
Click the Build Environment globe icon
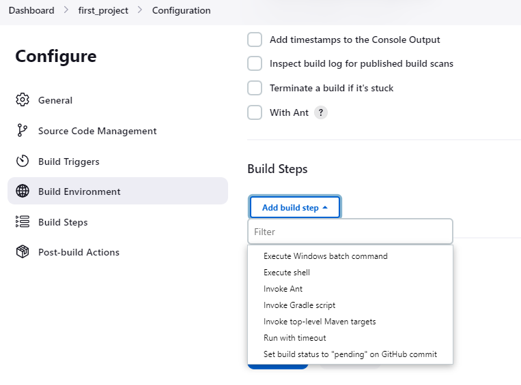pyautogui.click(x=23, y=191)
